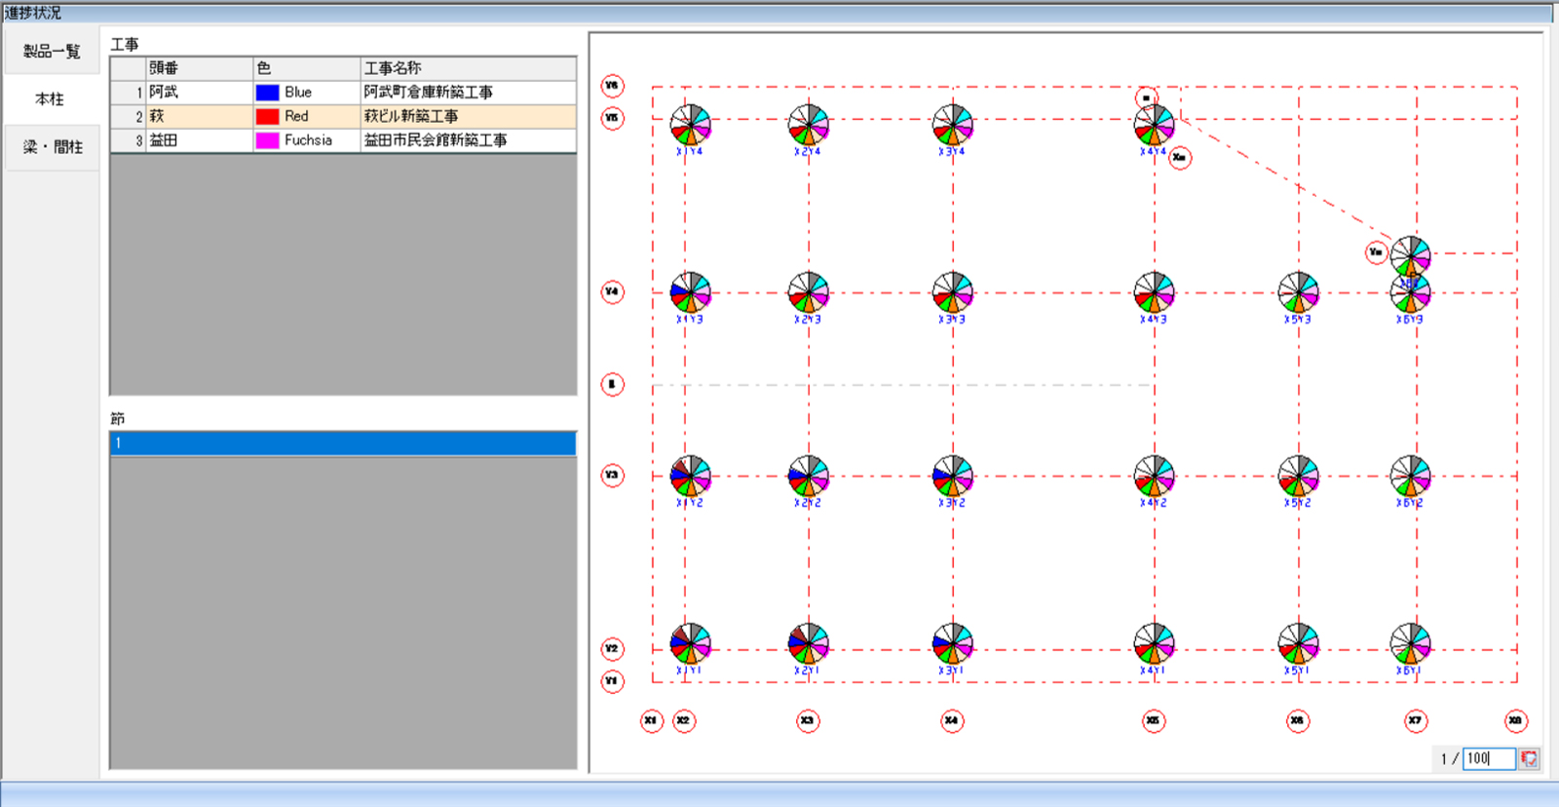Screen dimensions: 1559x807
Task: Select the 本柱 tab
Action: 50,99
